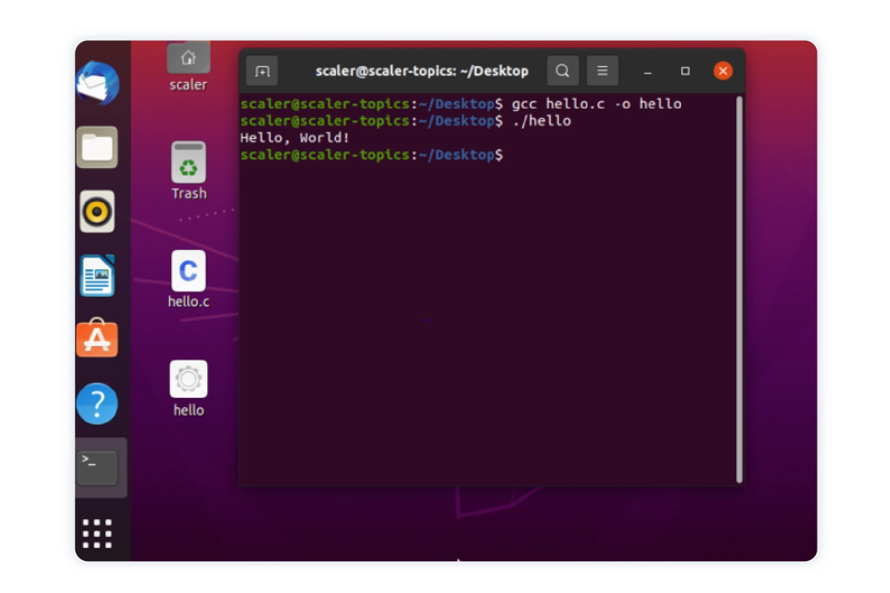
Task: Open the terminal search function
Action: [x=563, y=71]
